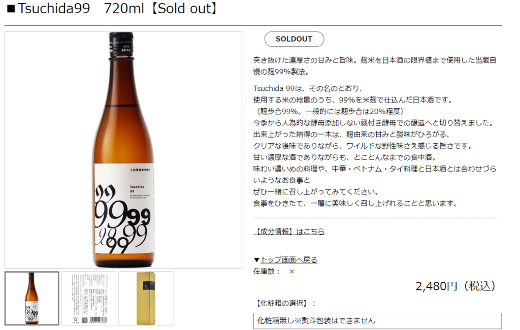Select the bottle front thumbnail
520x330 pixels.
(32, 298)
